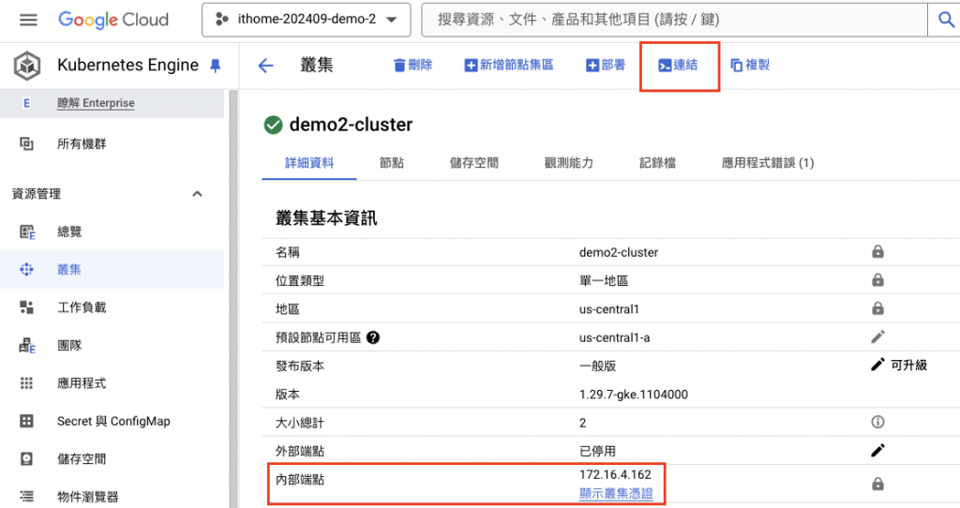Image resolution: width=960 pixels, height=508 pixels.
Task: Click the back arrow next to 叢集
Action: click(265, 66)
